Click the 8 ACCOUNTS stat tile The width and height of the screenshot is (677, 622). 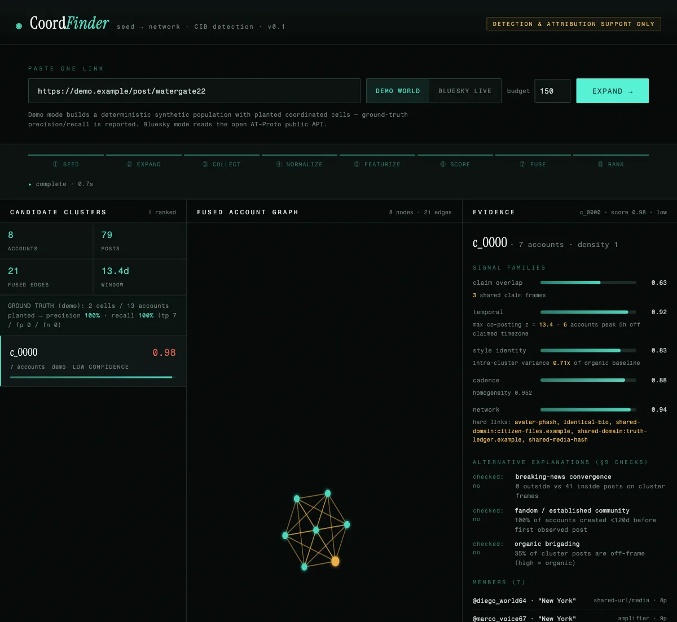[46, 241]
